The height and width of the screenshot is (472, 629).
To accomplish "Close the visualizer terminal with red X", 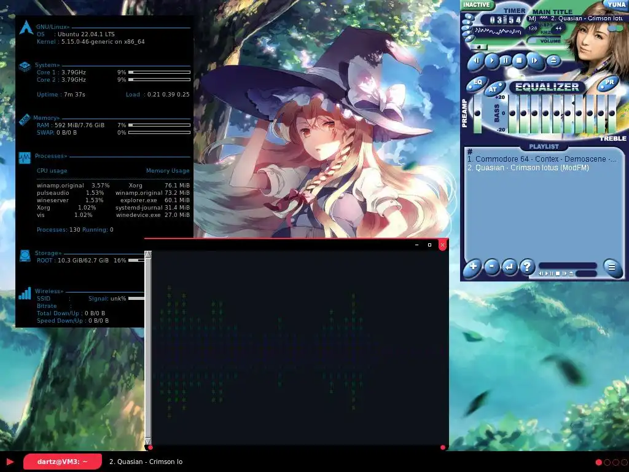I will [442, 245].
